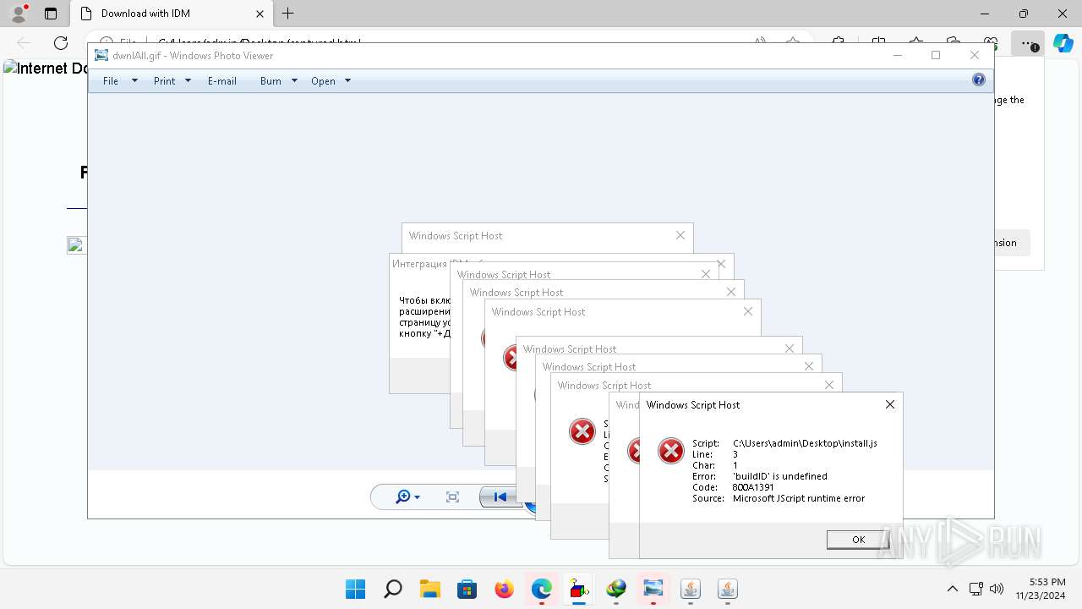Image resolution: width=1082 pixels, height=609 pixels.
Task: Close the Интеграция IDM dialog
Action: [x=721, y=264]
